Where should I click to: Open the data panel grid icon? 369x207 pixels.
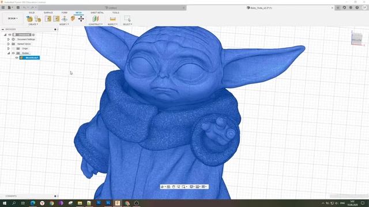click(x=3, y=7)
